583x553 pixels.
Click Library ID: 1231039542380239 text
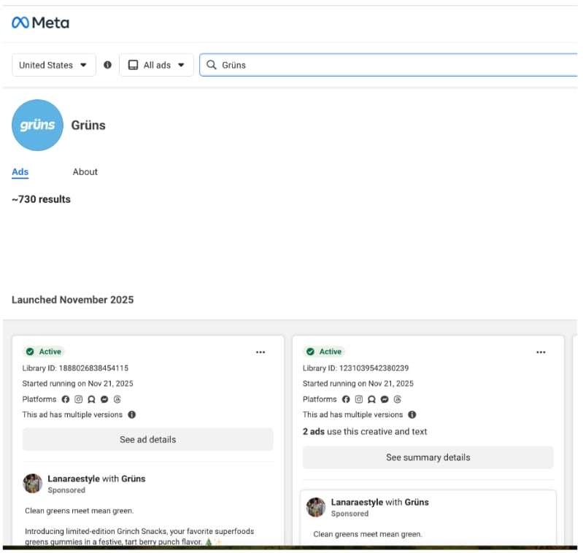(x=355, y=368)
